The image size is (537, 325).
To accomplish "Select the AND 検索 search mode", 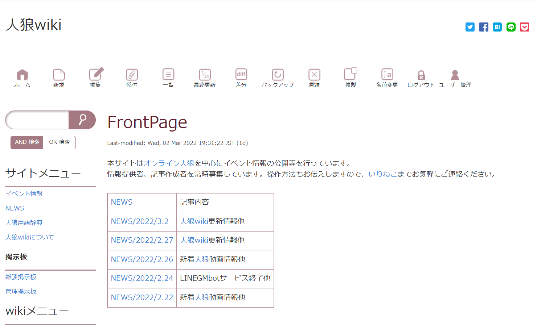I will [x=27, y=142].
